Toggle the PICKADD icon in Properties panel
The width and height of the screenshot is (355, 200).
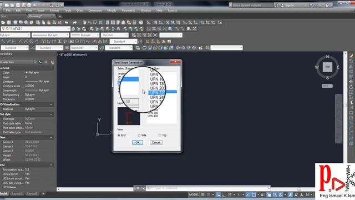(x=40, y=62)
